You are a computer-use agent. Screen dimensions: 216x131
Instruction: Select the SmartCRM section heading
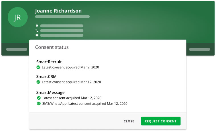coord(46,76)
